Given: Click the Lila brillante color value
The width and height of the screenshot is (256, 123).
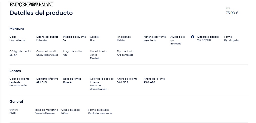Looking at the screenshot, I should coord(17,40).
